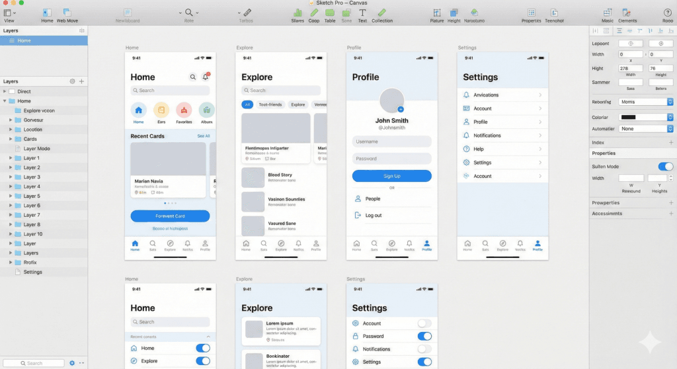
Task: Toggle the Home switch in bottom Home artboard
Action: pyautogui.click(x=203, y=348)
